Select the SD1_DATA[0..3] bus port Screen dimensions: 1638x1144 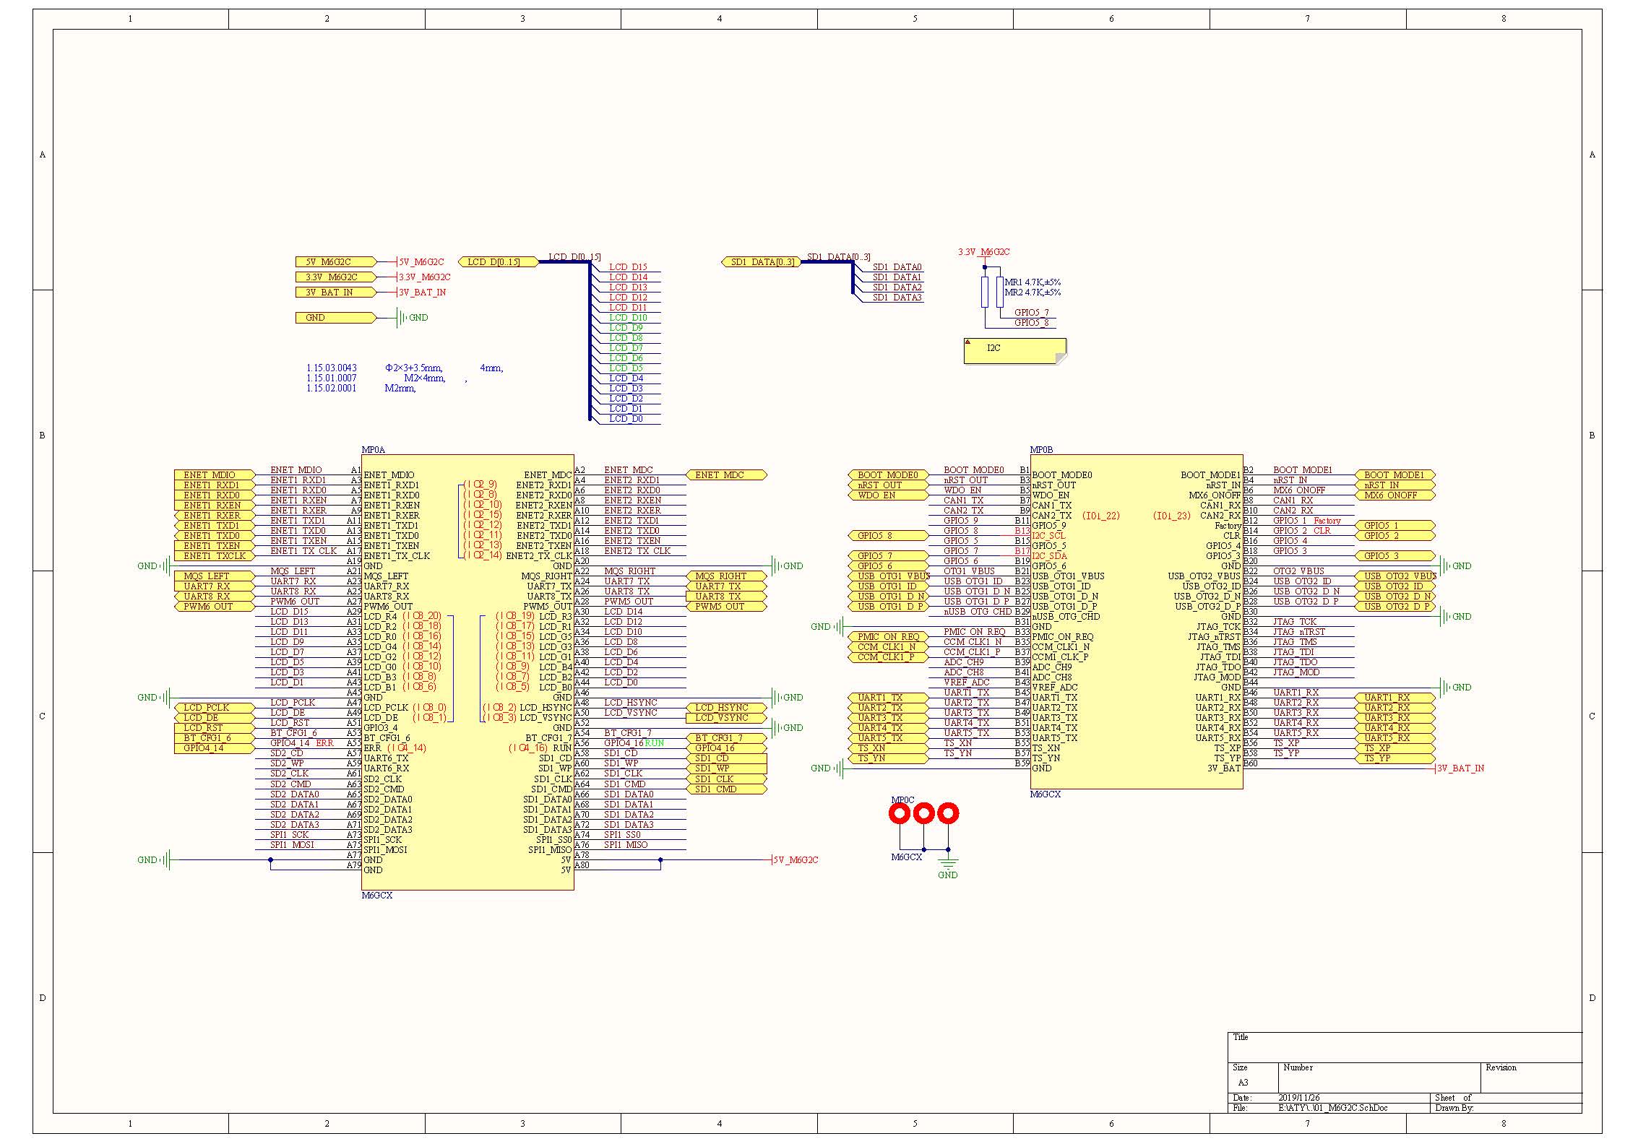761,262
